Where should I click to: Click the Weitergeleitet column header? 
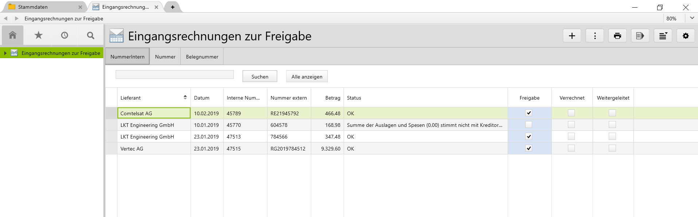coord(613,97)
